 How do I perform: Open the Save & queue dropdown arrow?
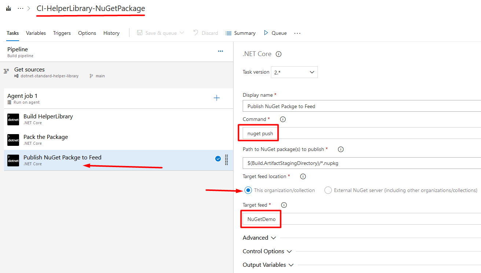coord(182,33)
